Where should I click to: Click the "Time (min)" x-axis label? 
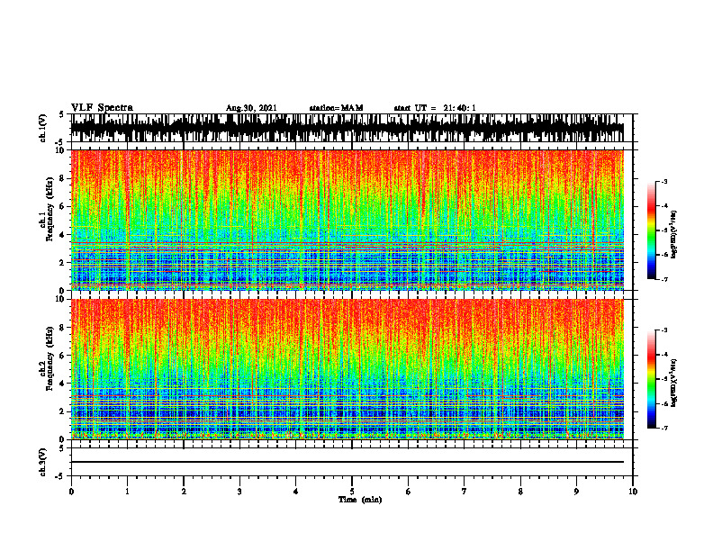point(360,500)
